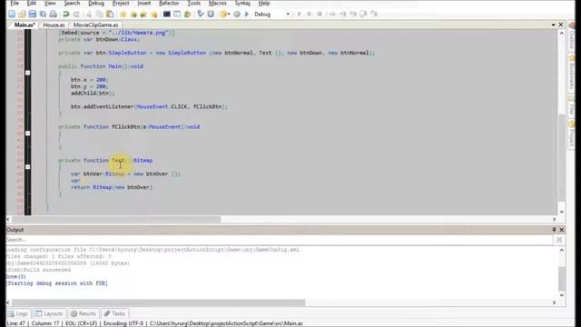Click the Save file floppy icon
The image size is (581, 327).
click(x=33, y=15)
